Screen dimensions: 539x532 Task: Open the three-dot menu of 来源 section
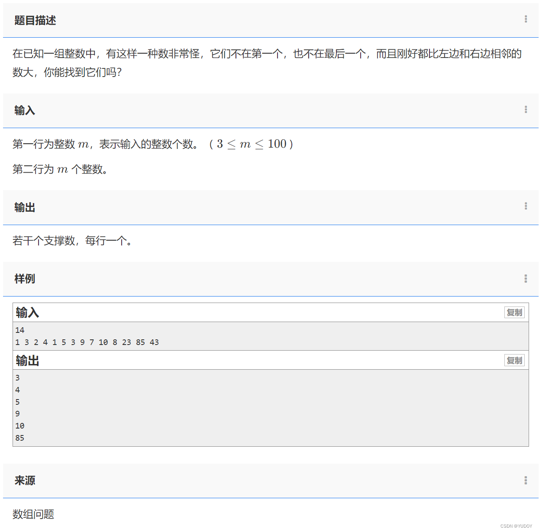(x=526, y=480)
